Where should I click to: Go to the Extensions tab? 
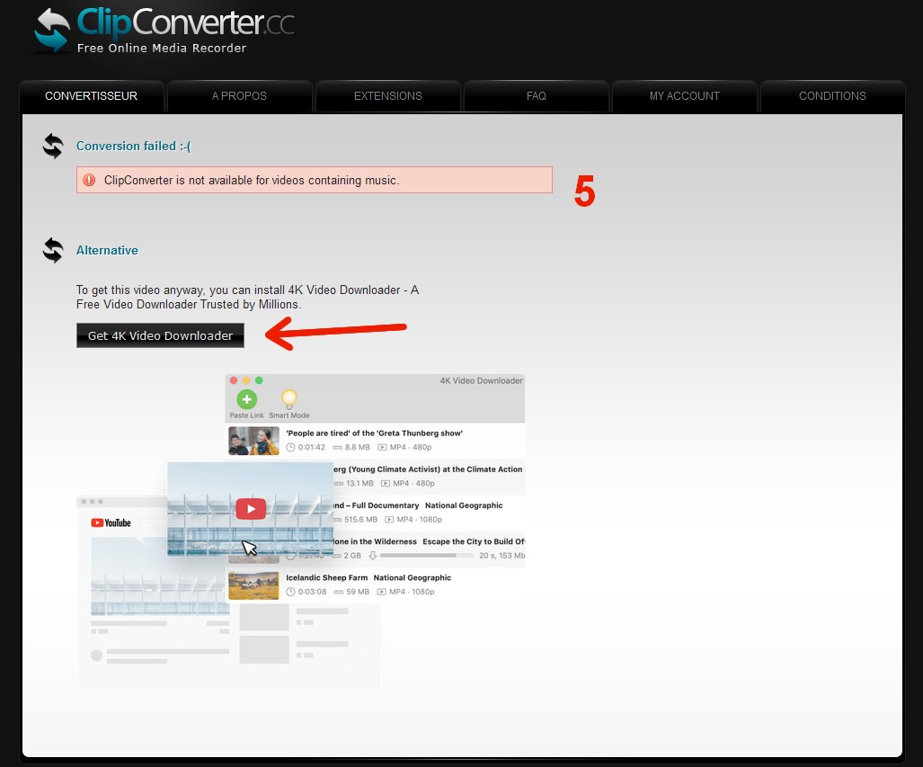coord(388,96)
